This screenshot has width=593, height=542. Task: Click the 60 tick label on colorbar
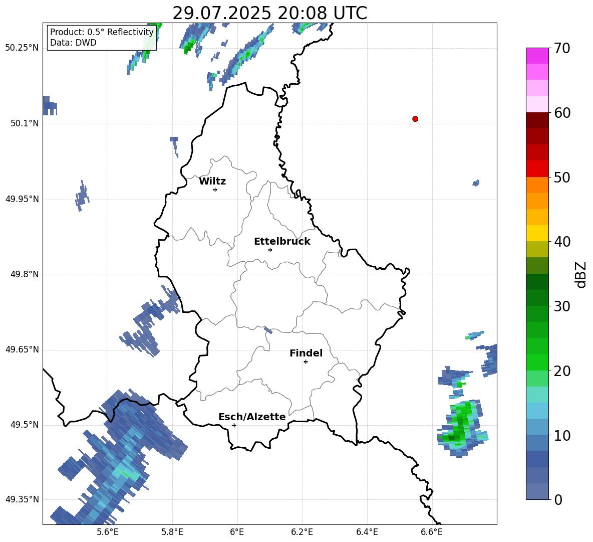562,113
